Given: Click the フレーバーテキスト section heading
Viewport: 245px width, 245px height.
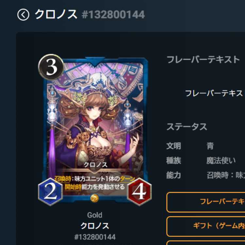Looking at the screenshot, I should (203, 59).
